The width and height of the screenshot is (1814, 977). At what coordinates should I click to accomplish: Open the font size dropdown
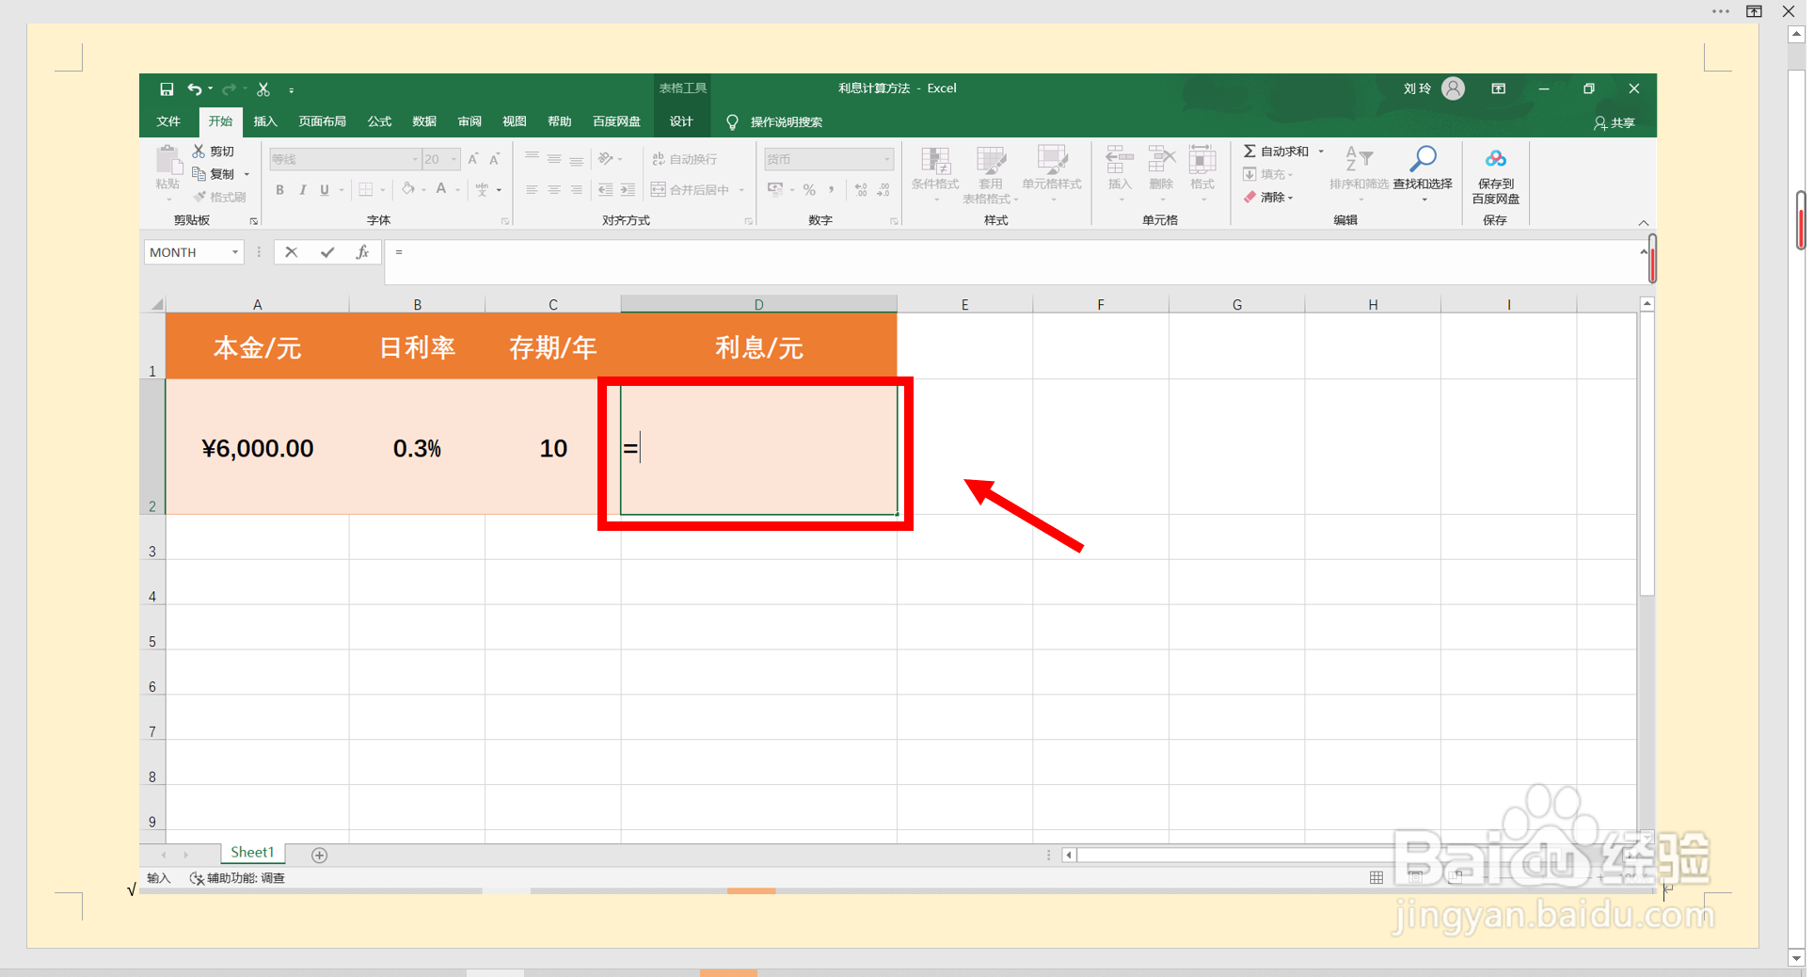click(x=453, y=158)
